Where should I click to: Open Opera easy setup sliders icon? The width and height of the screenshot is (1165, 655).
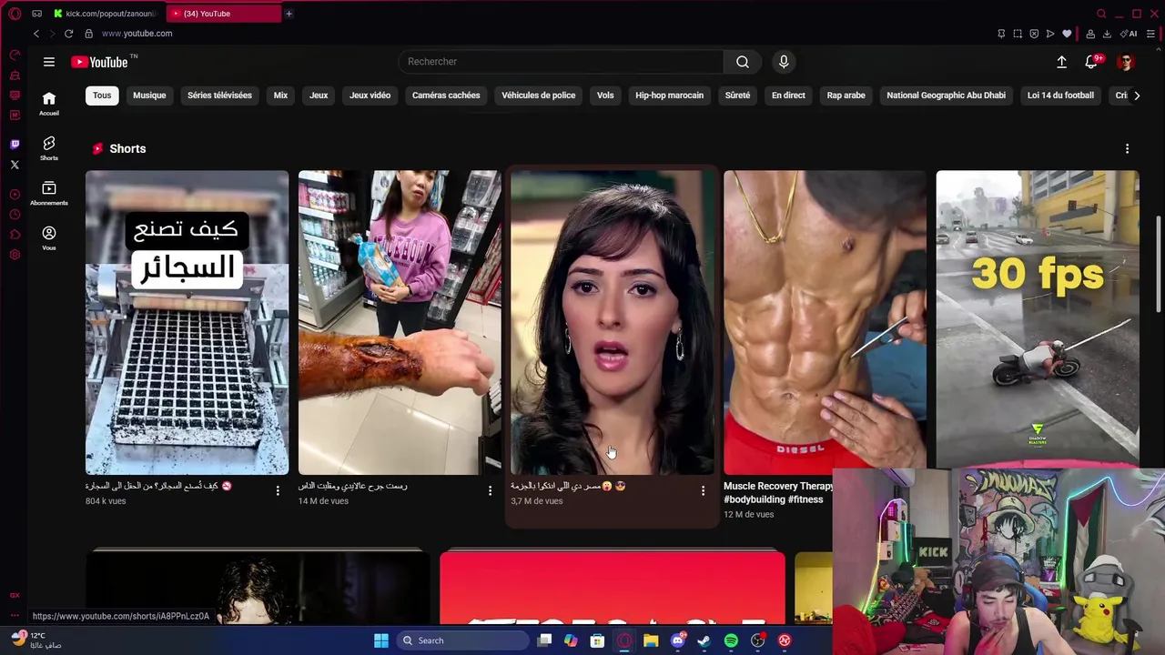(x=1150, y=34)
